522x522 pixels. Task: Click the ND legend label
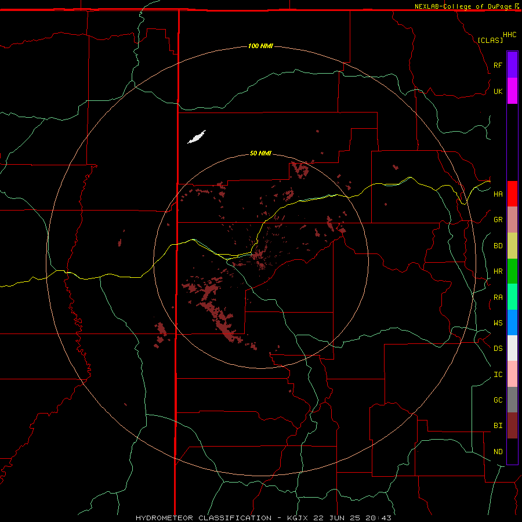pos(498,451)
